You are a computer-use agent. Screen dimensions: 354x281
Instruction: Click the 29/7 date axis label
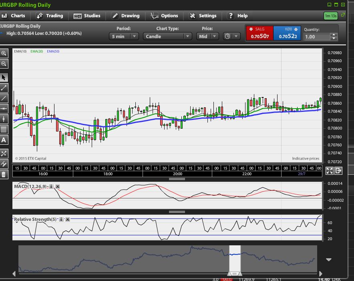click(302, 174)
